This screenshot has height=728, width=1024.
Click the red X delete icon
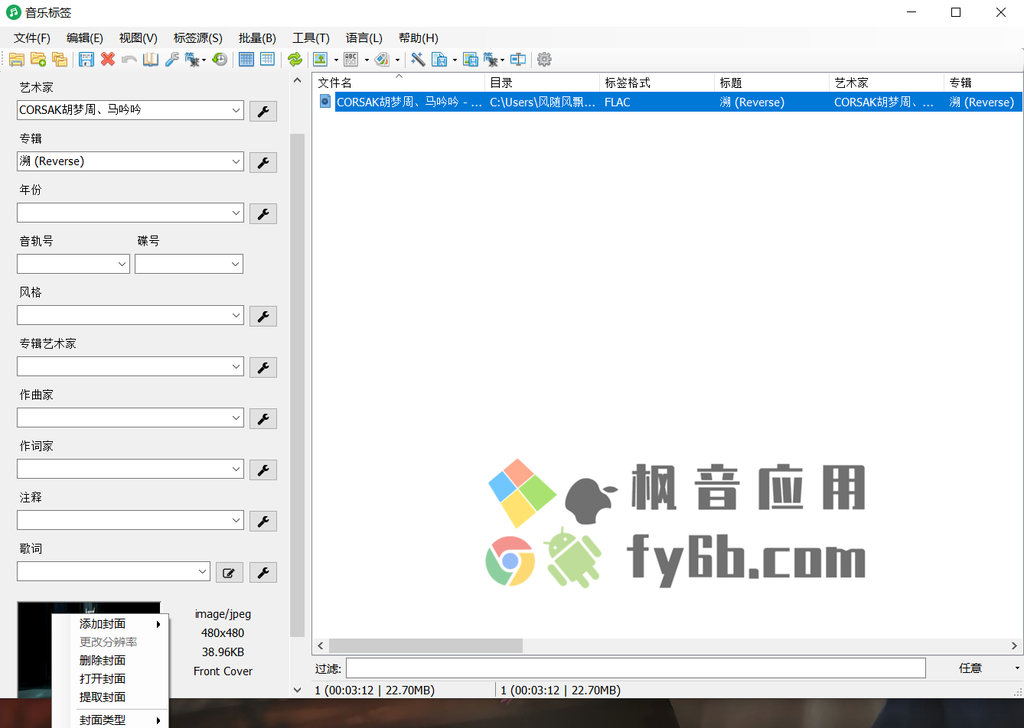click(108, 60)
